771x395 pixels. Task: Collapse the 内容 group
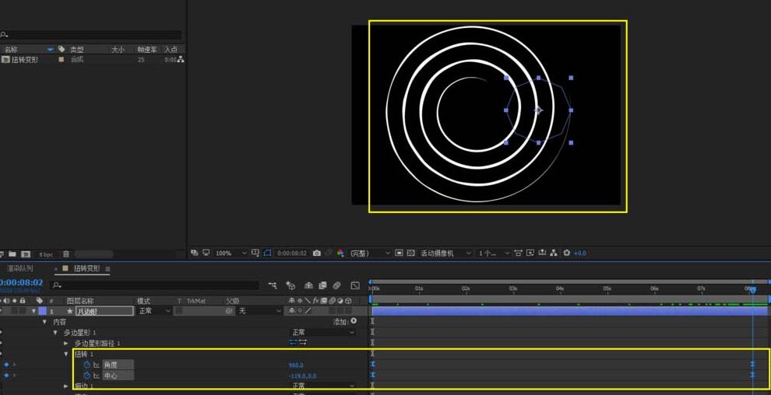[x=44, y=322]
